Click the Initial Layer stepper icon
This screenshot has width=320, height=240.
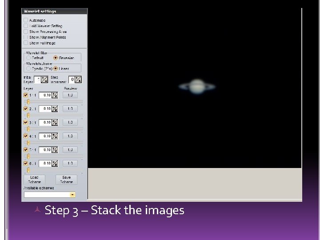[x=44, y=80]
